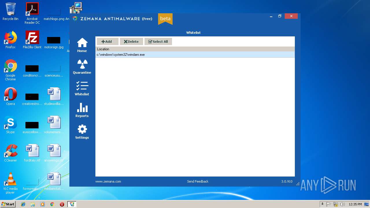Select volumemoni... Word document on desktop

pyautogui.click(x=54, y=125)
